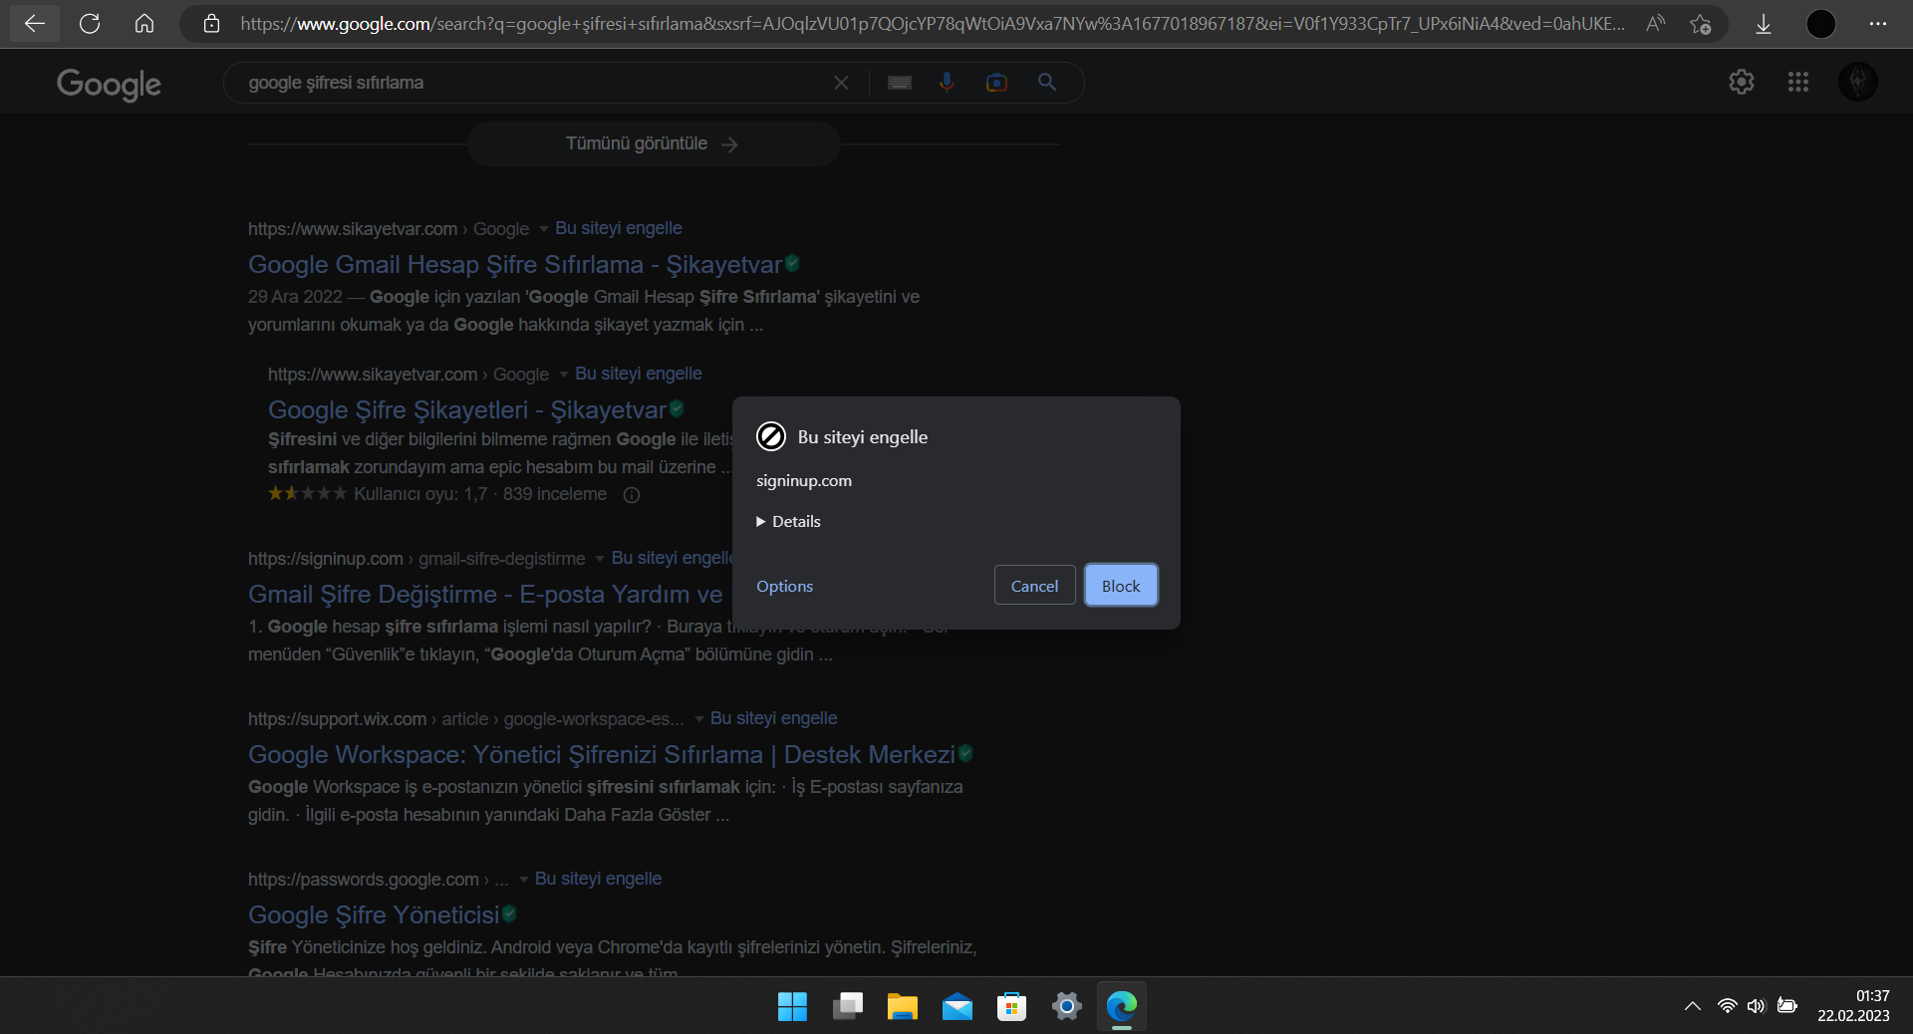This screenshot has height=1034, width=1913.
Task: Open the dropdown arrow beside the support.wix.com result
Action: [x=699, y=719]
